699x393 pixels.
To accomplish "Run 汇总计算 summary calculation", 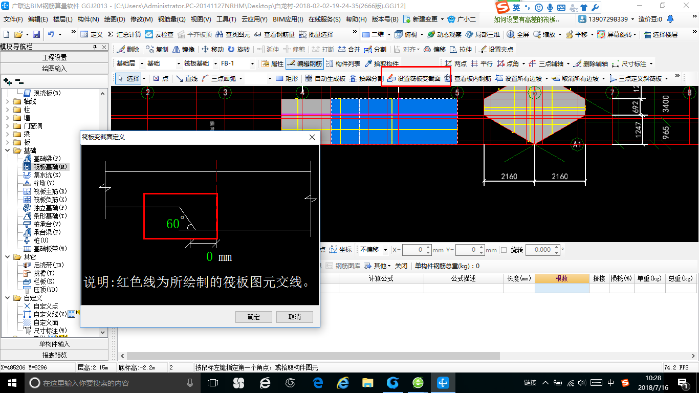I will click(x=124, y=34).
